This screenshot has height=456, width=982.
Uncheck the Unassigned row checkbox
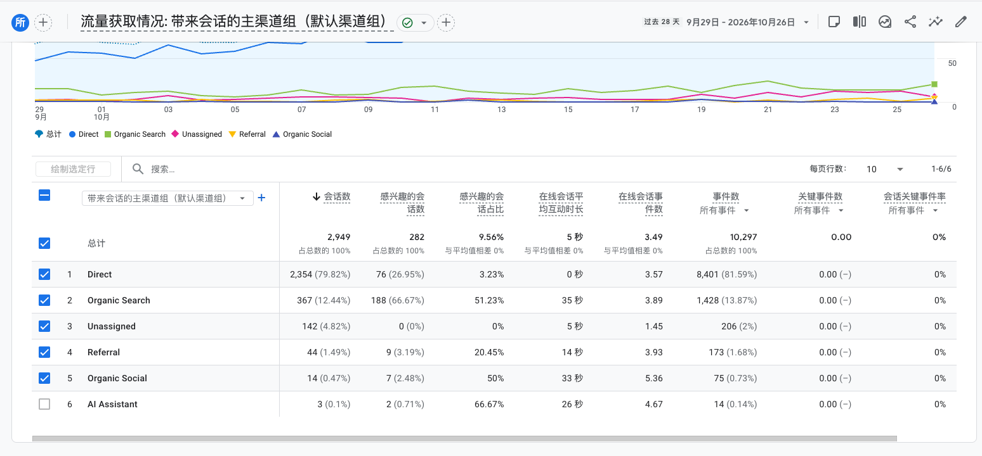click(x=44, y=326)
